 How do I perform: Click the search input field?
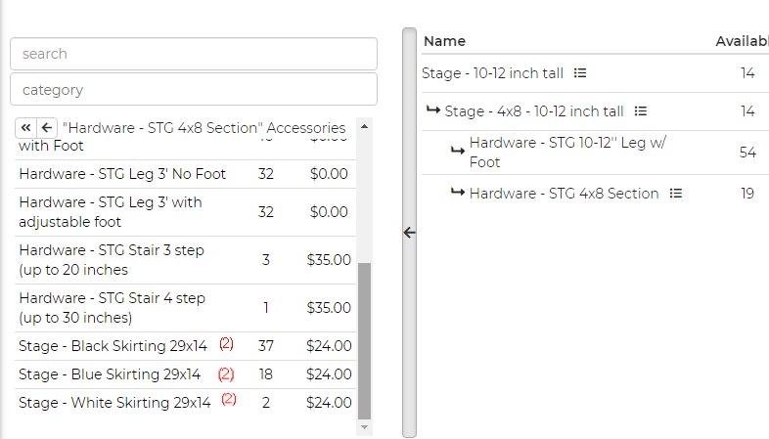click(x=193, y=54)
